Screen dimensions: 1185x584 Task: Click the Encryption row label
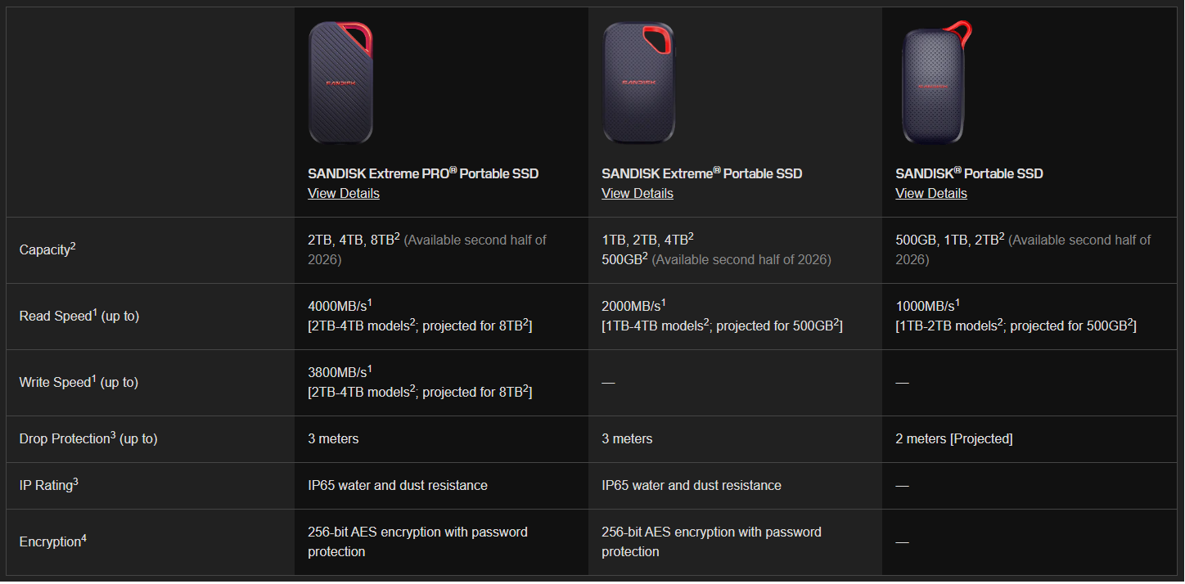coord(52,541)
